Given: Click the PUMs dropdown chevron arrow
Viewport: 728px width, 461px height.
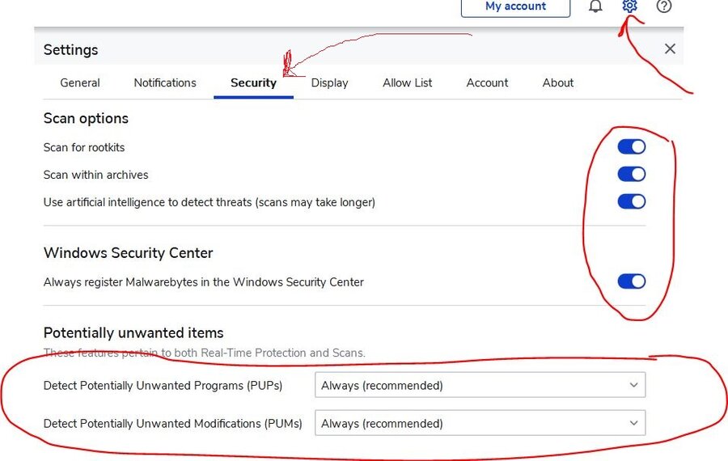Looking at the screenshot, I should pos(633,423).
